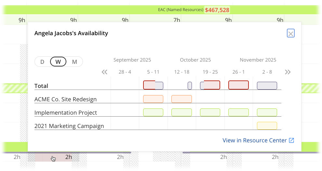The width and height of the screenshot is (322, 171).
Task: Select ACME Co. Site Redesign orange block, week 5 - 11
Action: coord(153,99)
